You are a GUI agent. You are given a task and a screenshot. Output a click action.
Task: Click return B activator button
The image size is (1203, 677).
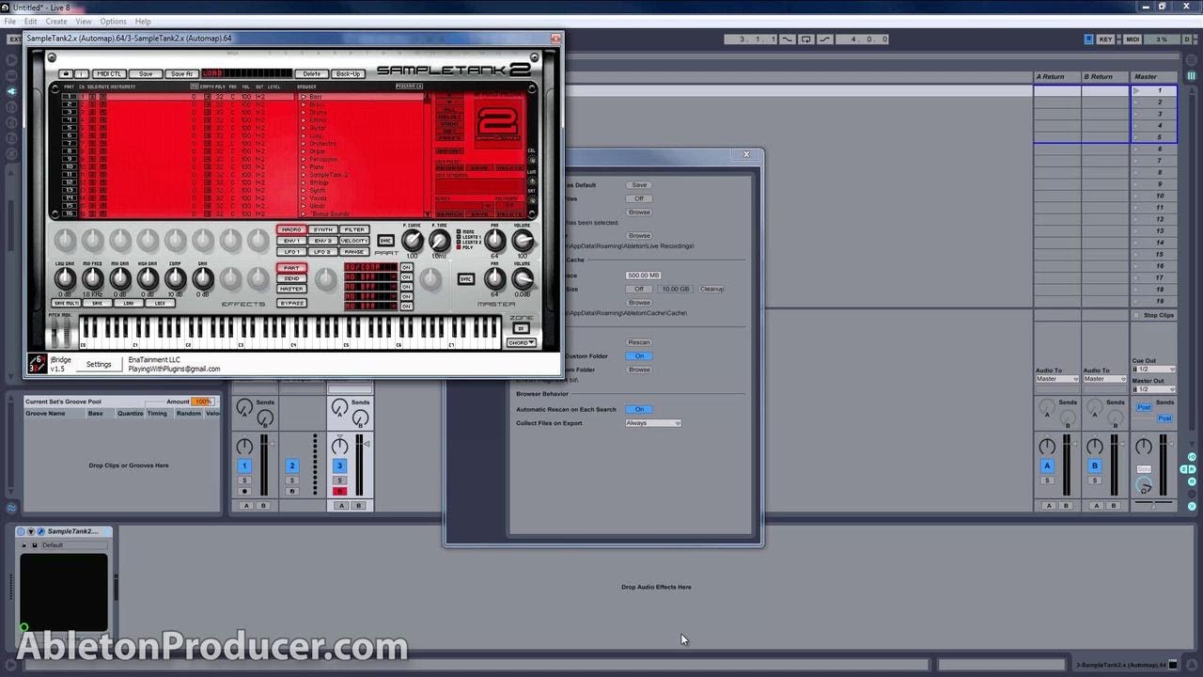pyautogui.click(x=1094, y=465)
